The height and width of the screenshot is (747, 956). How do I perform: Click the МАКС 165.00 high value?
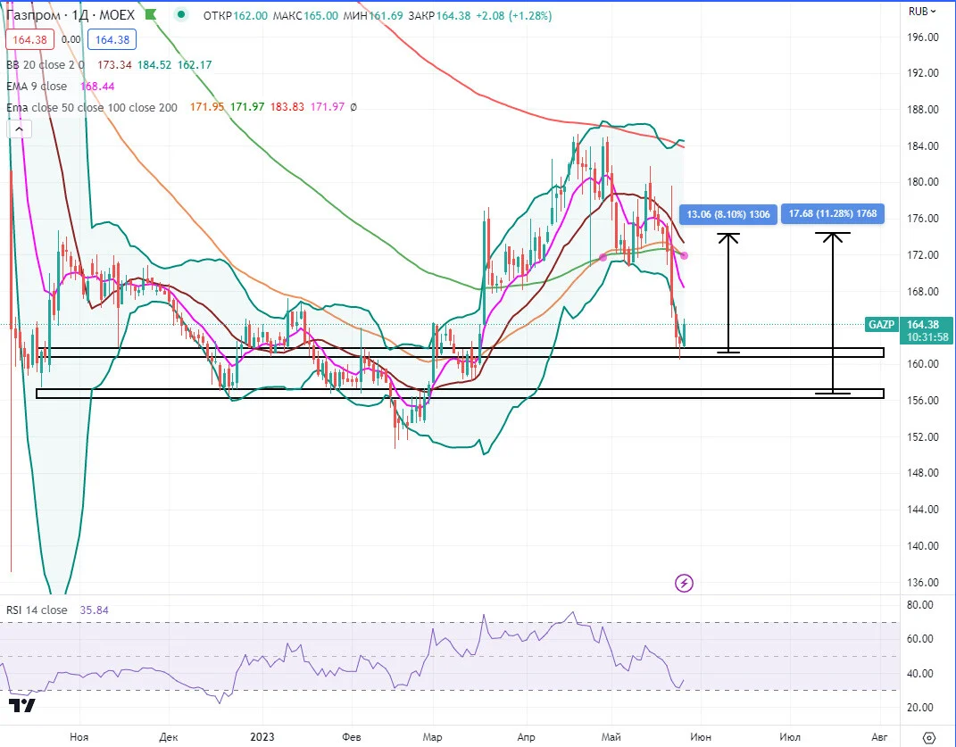[x=305, y=15]
